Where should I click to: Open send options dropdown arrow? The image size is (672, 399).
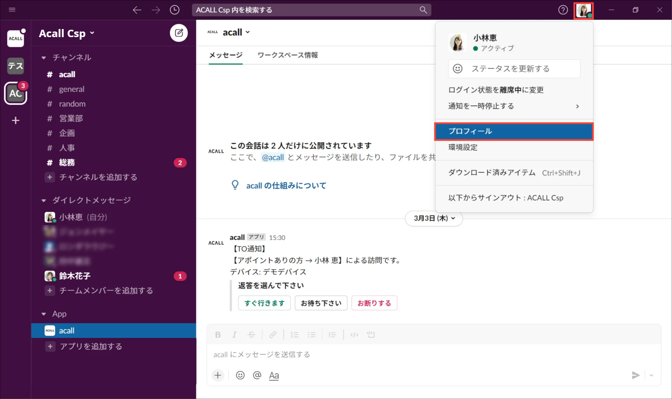coord(651,375)
